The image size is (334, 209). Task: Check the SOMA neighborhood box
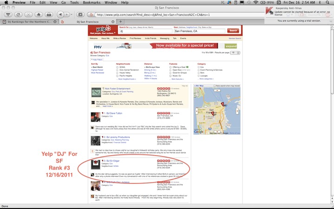click(x=117, y=67)
